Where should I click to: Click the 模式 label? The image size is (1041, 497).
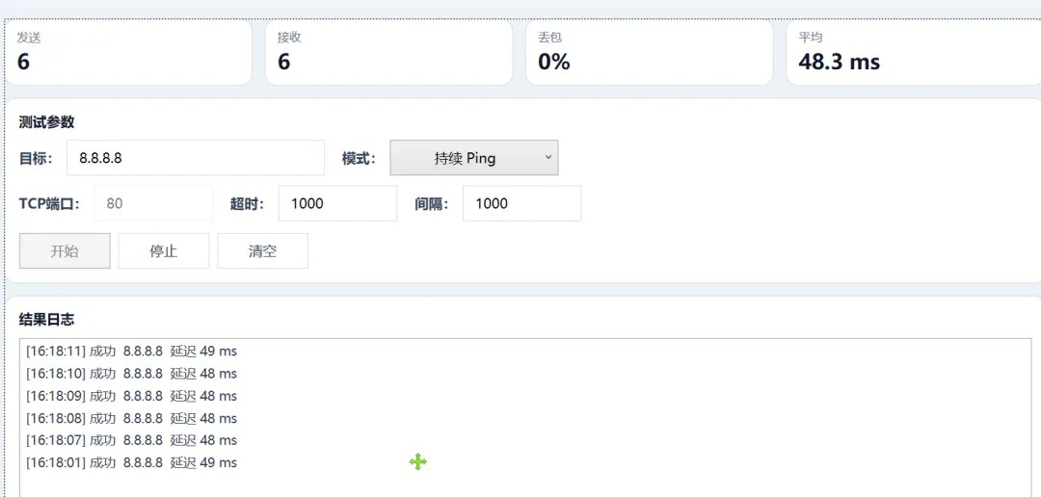[x=359, y=159]
